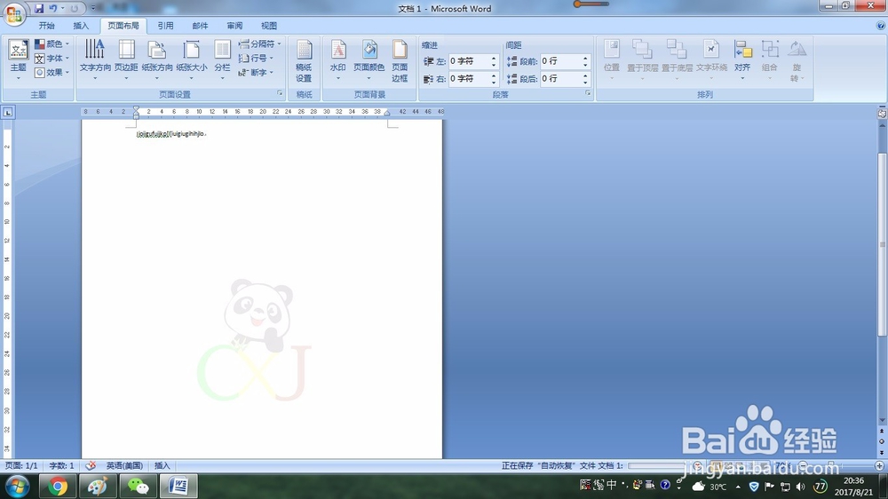Switch to Review (审阅) tab
Viewport: 888px width, 499px height.
coord(234,26)
